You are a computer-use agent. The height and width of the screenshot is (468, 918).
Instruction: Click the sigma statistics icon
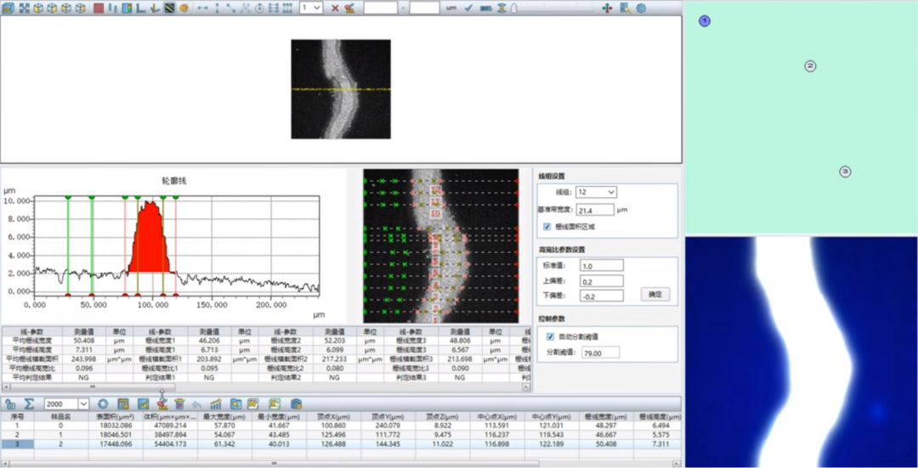[x=29, y=404]
